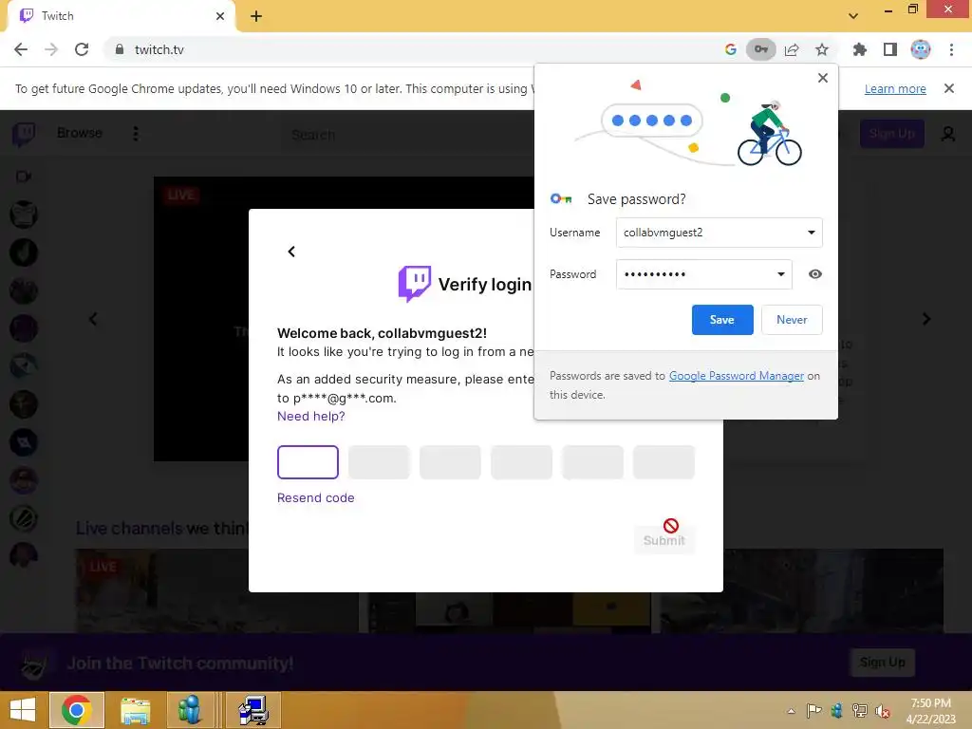Bookmark this page with the star icon
Screen dimensions: 972x729
[822, 49]
